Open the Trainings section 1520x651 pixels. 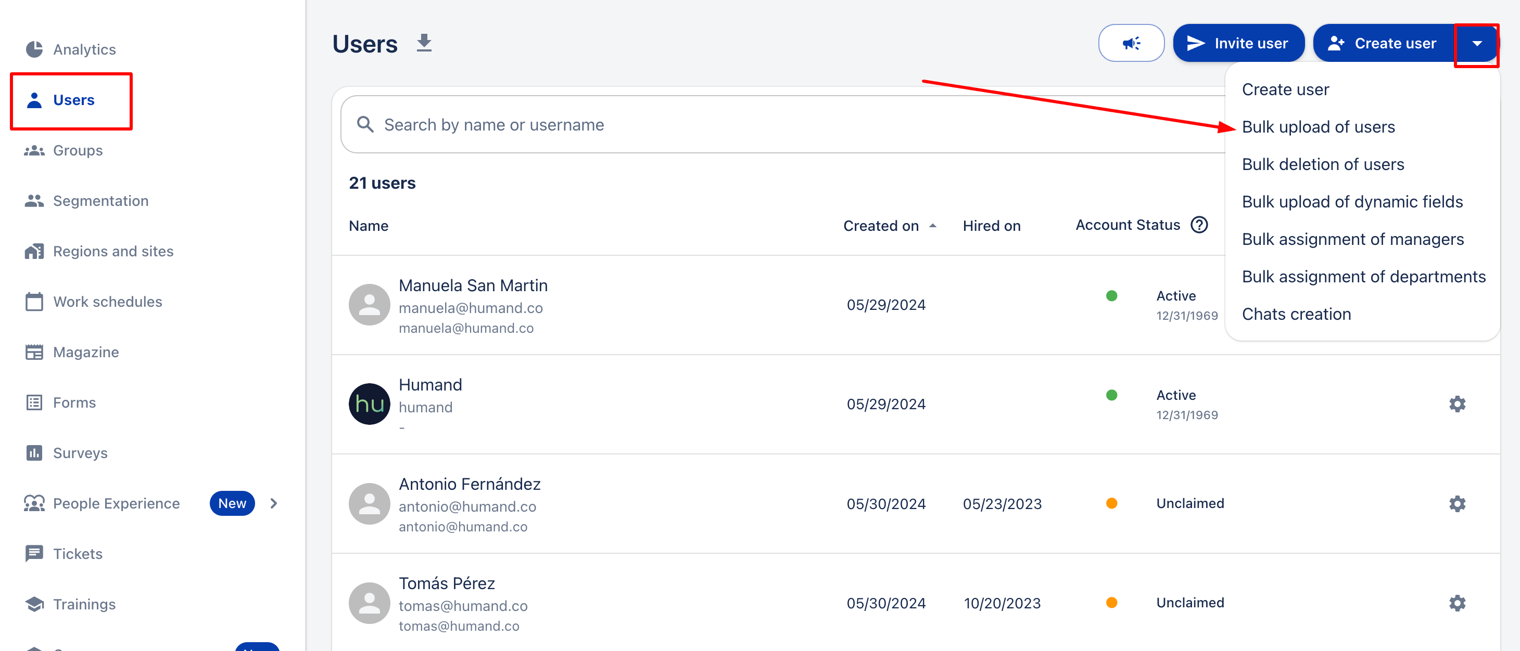(84, 604)
